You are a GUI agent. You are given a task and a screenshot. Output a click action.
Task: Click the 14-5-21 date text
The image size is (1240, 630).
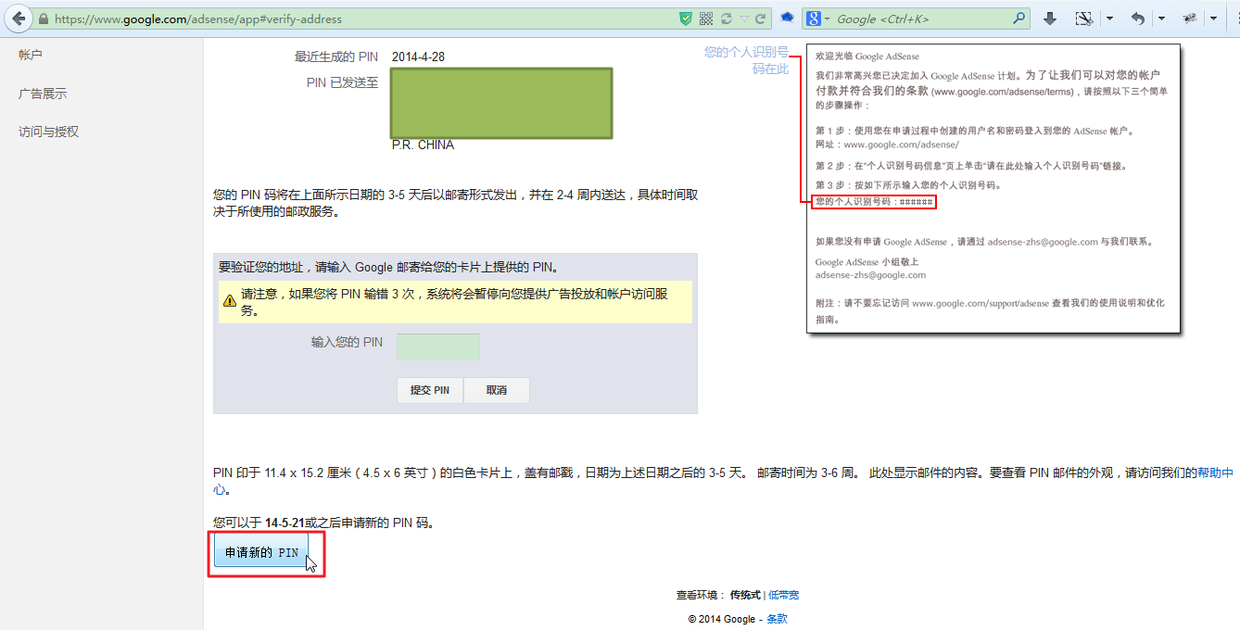pos(285,523)
